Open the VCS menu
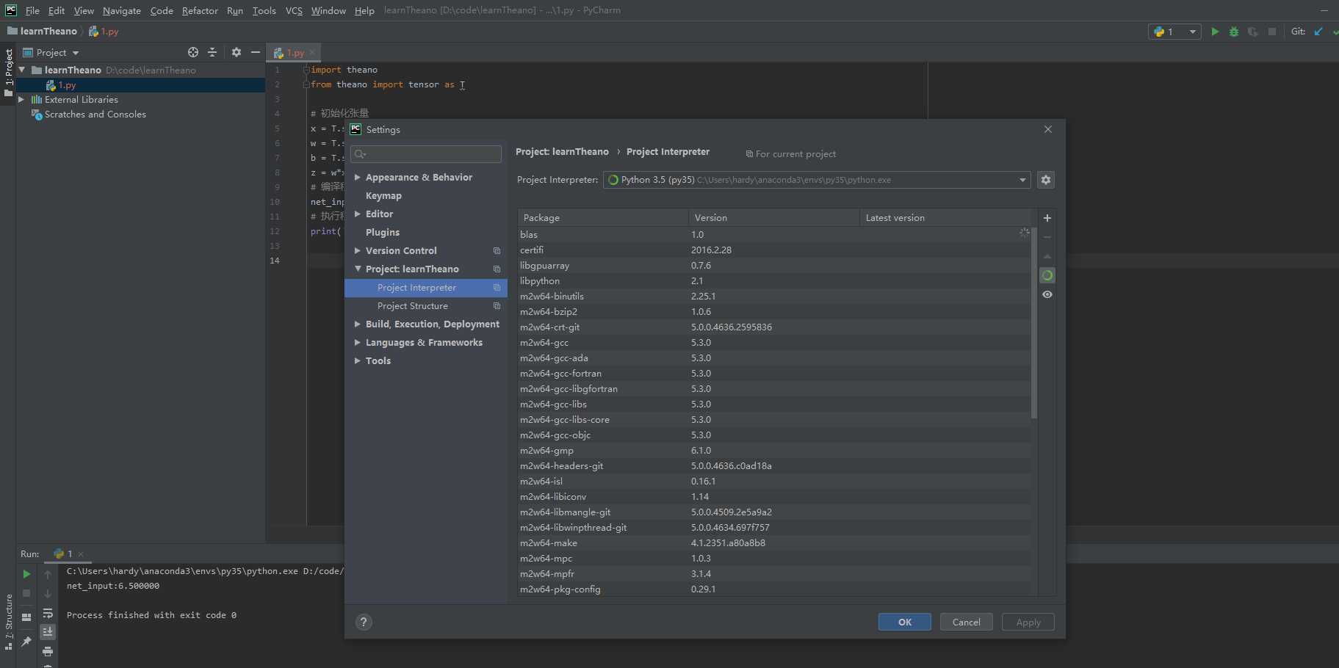 coord(294,10)
